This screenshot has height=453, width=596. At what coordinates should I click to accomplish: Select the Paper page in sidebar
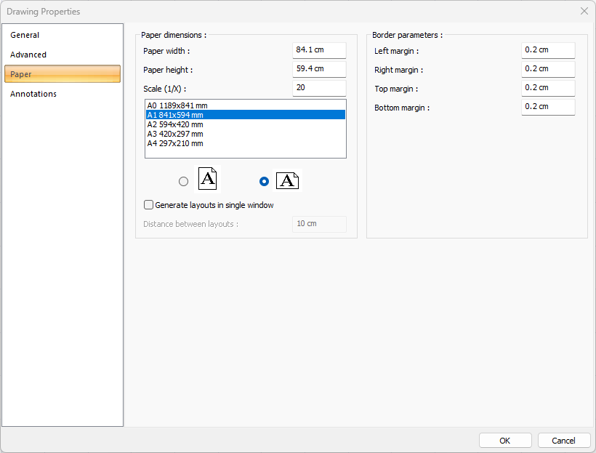63,74
